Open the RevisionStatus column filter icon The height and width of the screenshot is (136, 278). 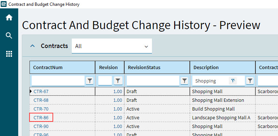pyautogui.click(x=184, y=81)
